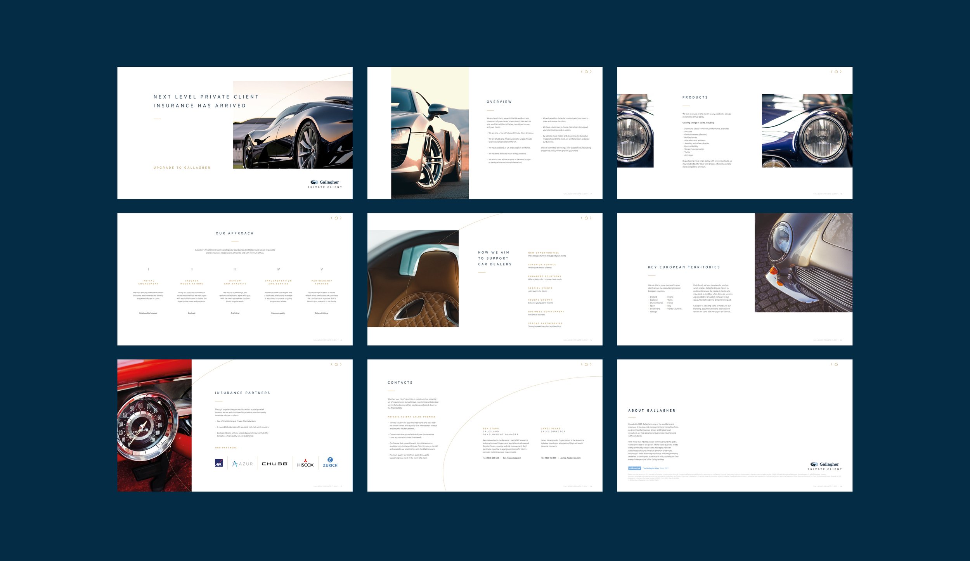Viewport: 970px width, 561px height.
Task: Click the AJG.com/uk button
Action: 634,468
